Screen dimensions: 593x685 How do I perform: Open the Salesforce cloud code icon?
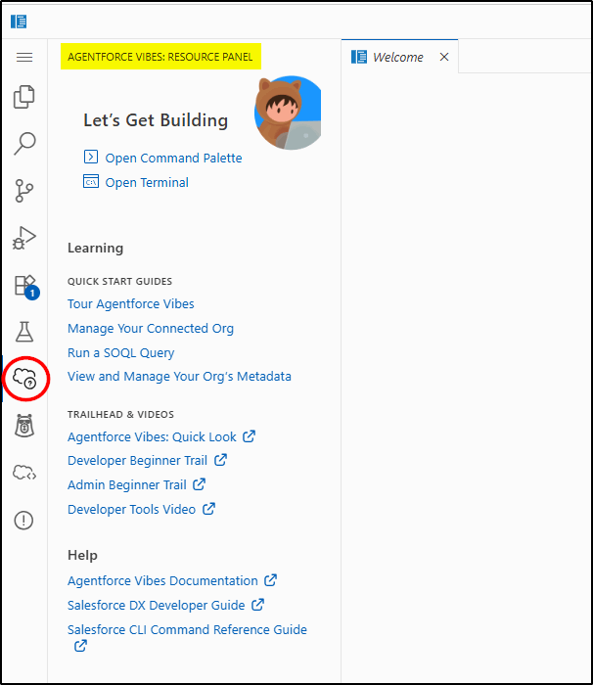[x=24, y=473]
